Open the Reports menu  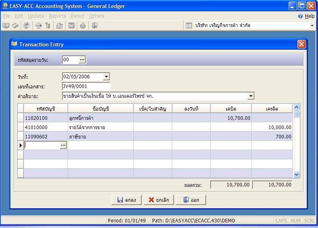pos(58,16)
